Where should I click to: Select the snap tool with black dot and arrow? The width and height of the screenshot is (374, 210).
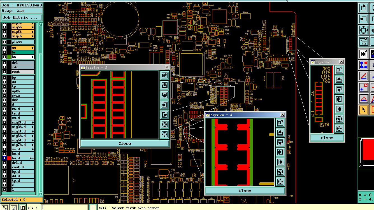click(364, 54)
